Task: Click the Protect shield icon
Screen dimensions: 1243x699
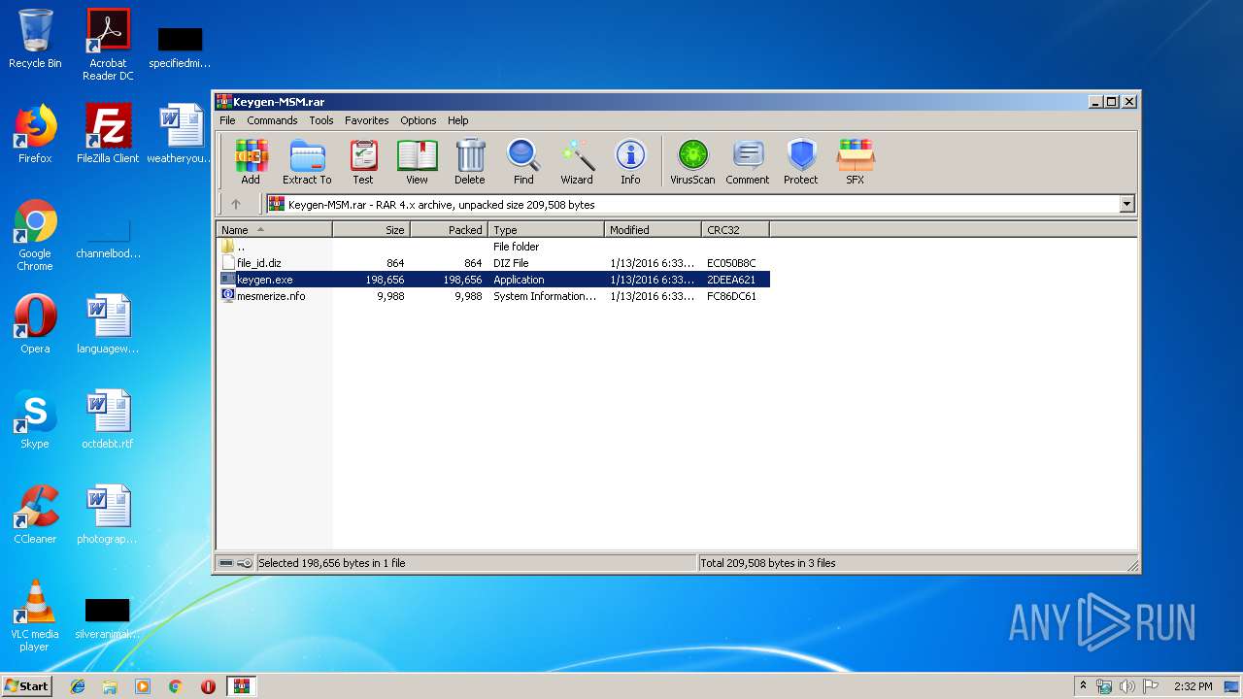Action: pos(801,161)
